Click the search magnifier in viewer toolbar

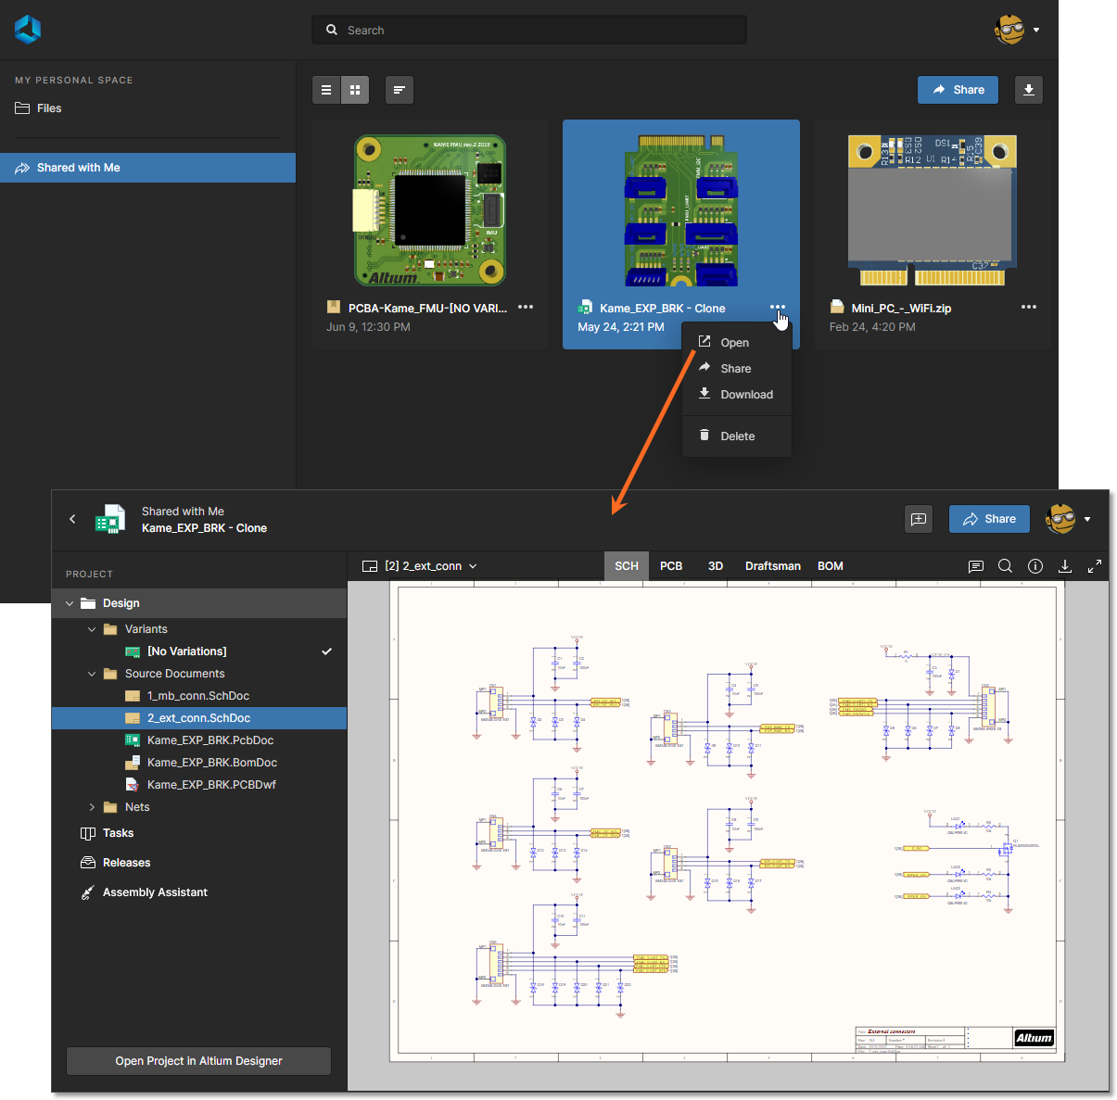coord(1005,566)
